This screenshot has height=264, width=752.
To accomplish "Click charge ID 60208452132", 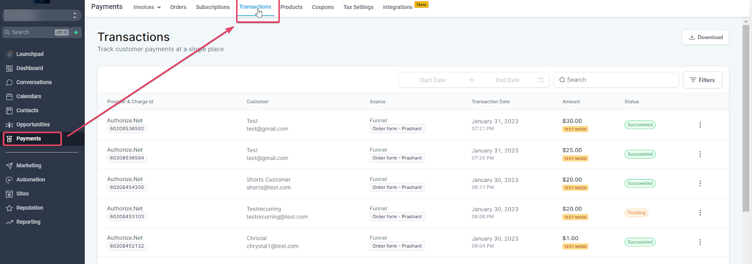I will pos(127,246).
